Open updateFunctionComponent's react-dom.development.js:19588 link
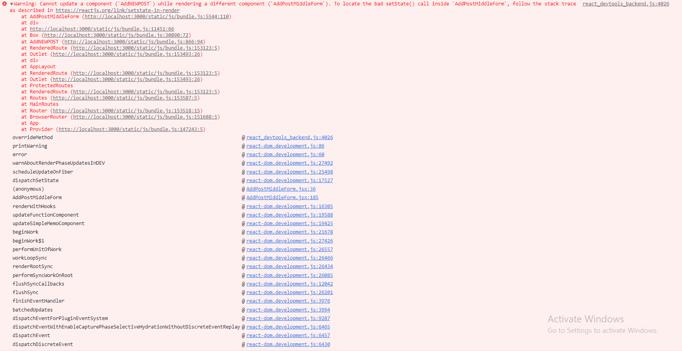Viewport: 682px width, 351px height. (290, 215)
